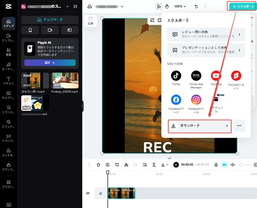Delete the selected clip with trash icon

(98, 165)
